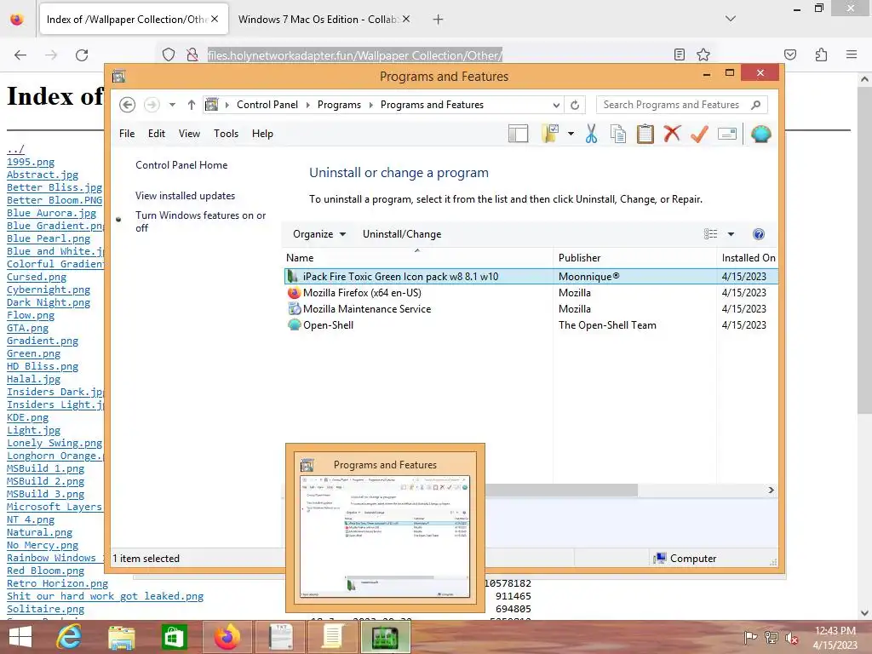Open Firefox extensions puzzle icon
The width and height of the screenshot is (872, 654).
click(x=821, y=54)
